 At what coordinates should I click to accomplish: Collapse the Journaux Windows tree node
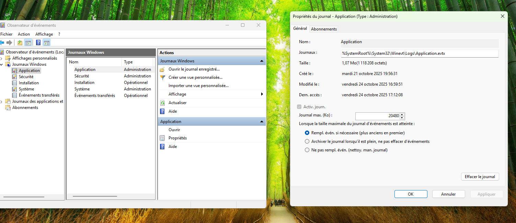(1, 64)
